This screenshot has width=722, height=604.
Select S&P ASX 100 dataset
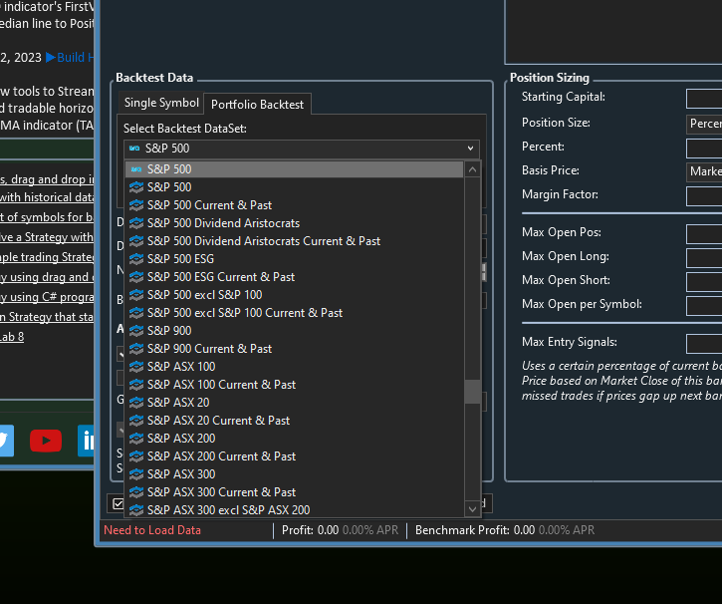pyautogui.click(x=180, y=367)
